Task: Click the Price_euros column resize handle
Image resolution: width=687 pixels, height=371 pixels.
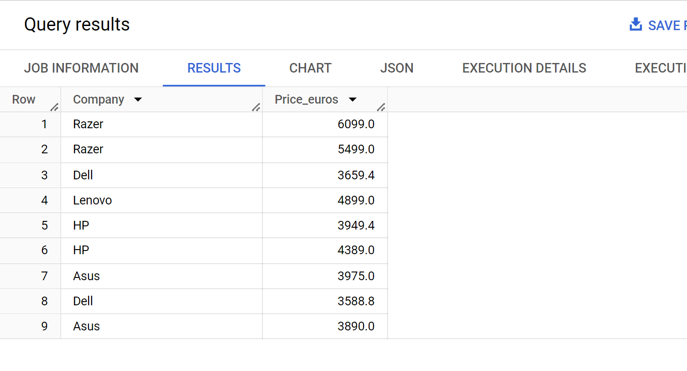Action: point(381,107)
